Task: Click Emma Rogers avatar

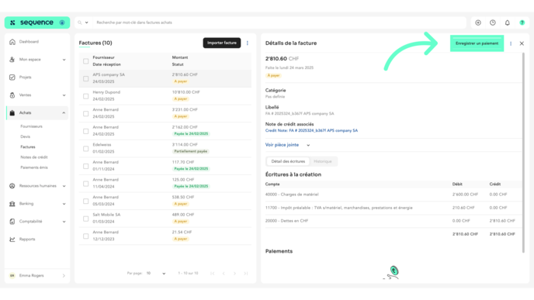Action: click(x=12, y=276)
